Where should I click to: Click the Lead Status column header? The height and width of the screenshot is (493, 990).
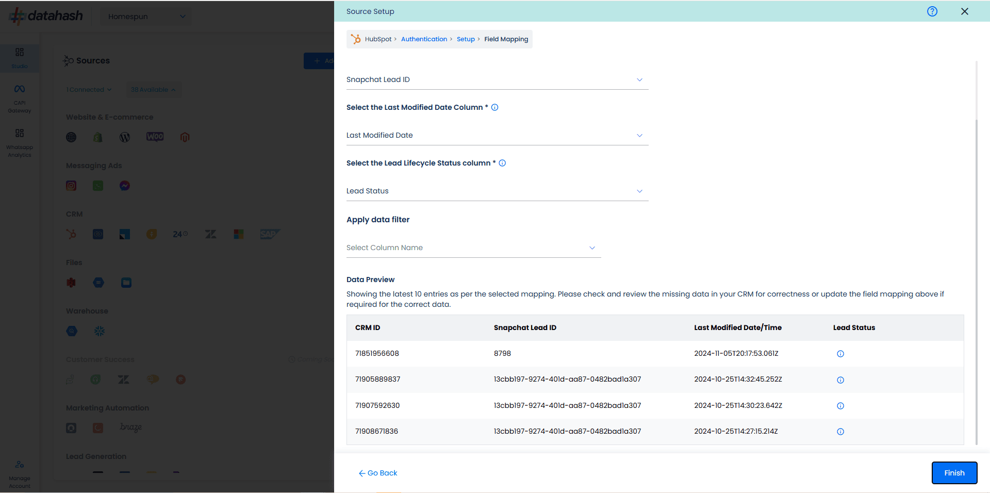854,327
